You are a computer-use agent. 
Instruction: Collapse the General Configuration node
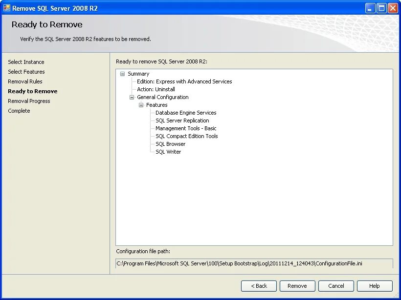pos(132,97)
